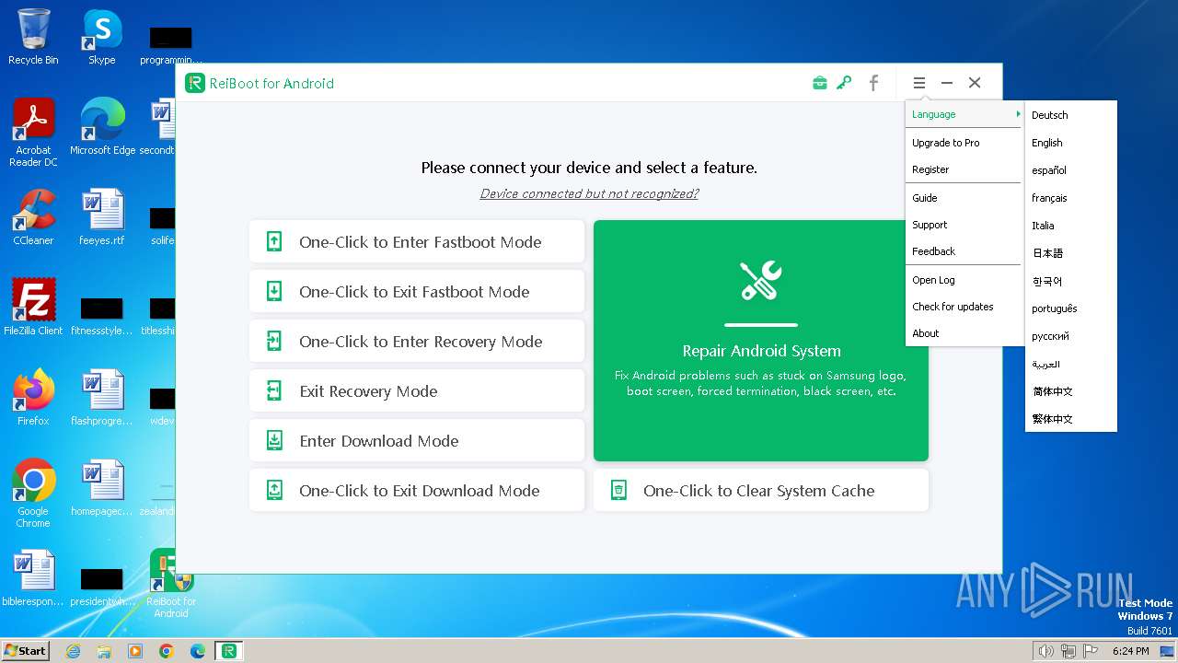Click the Show desktop button in taskbar
The width and height of the screenshot is (1178, 663).
click(x=1167, y=651)
